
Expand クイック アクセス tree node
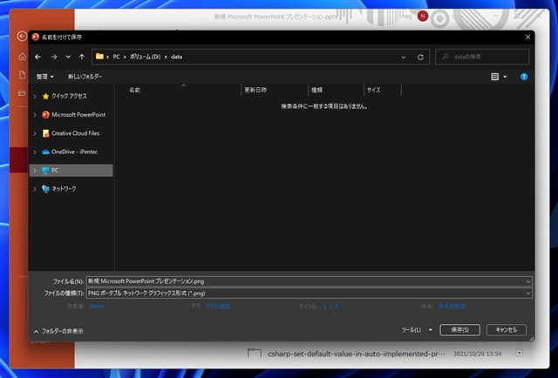click(x=35, y=96)
